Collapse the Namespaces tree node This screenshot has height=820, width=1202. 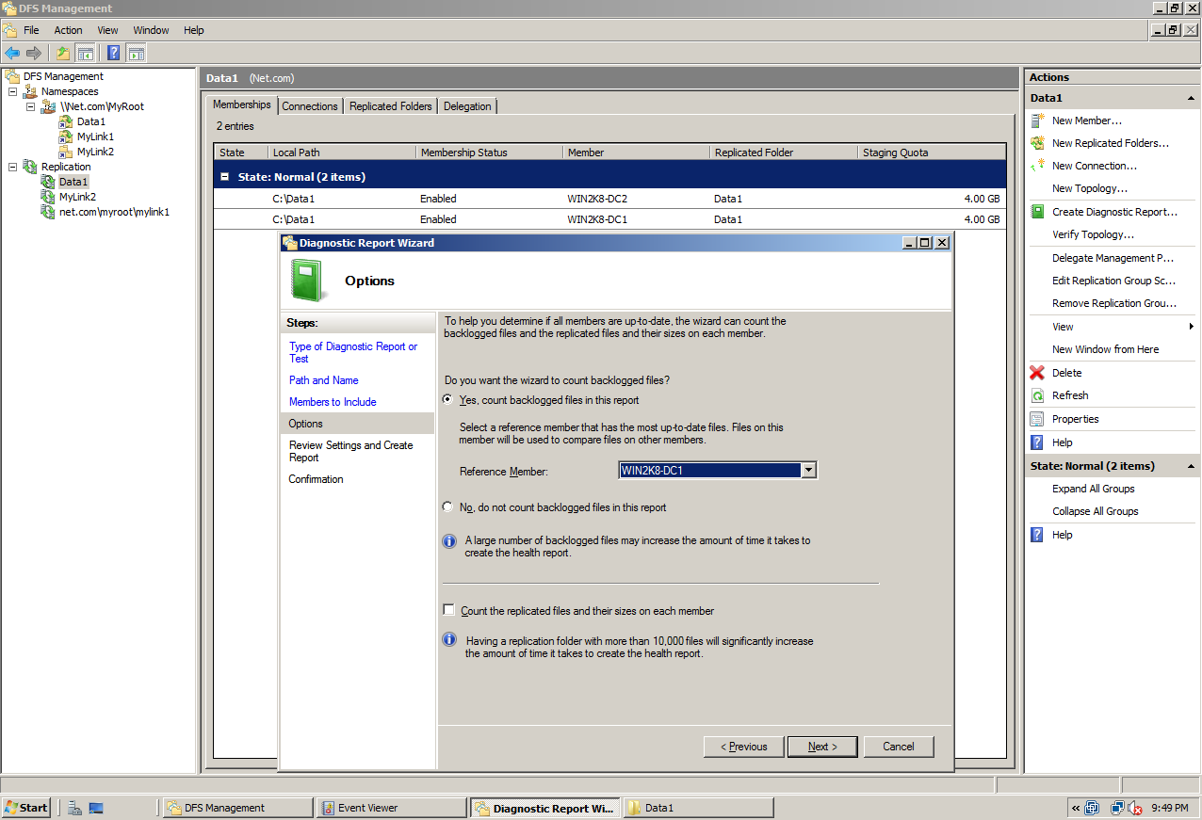pyautogui.click(x=13, y=91)
